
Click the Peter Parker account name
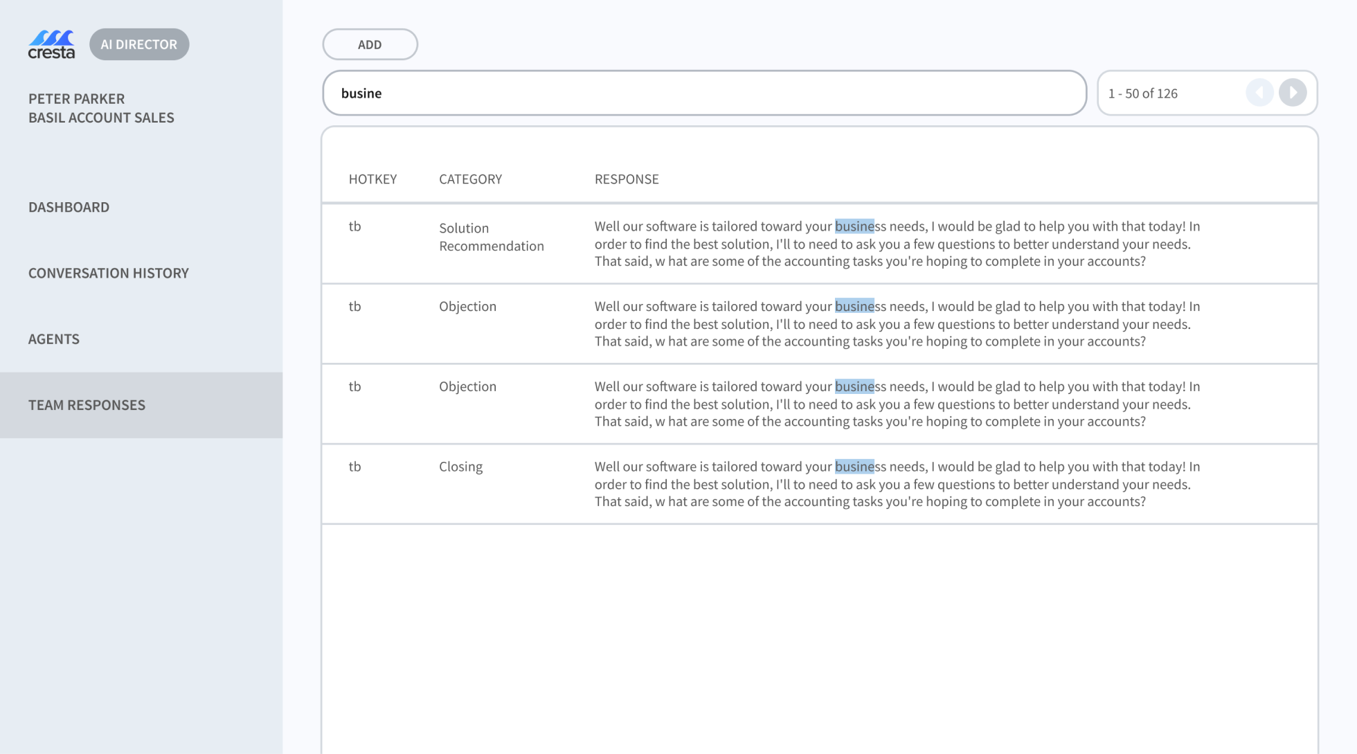pos(77,98)
